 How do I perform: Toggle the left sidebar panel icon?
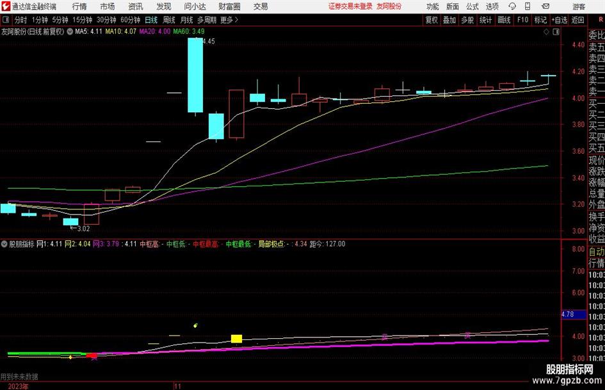click(6, 20)
